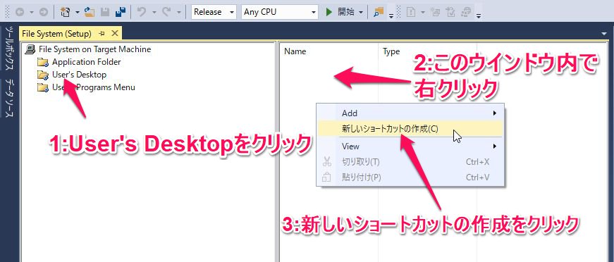Open overflow options at far-right toolbar end

pyautogui.click(x=479, y=15)
